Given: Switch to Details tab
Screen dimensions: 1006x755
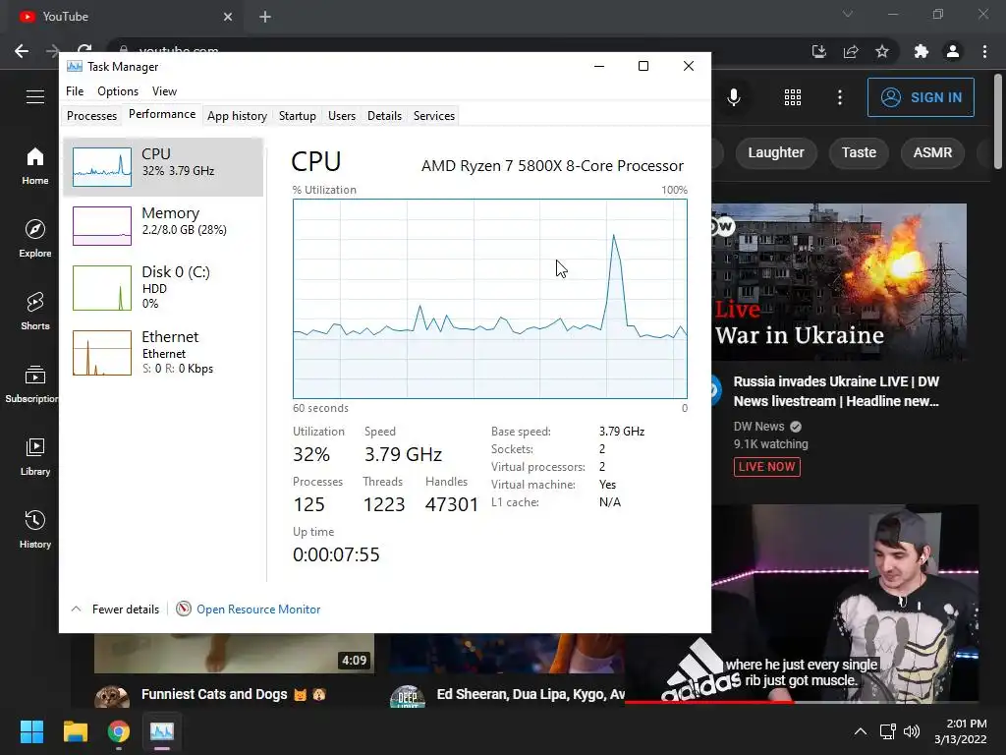Looking at the screenshot, I should coord(384,116).
